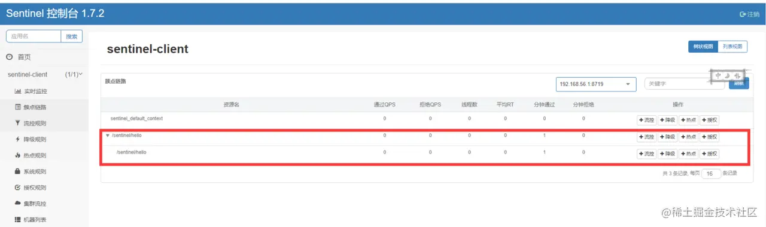
Task: Click the 线程数 column header
Action: click(x=469, y=105)
